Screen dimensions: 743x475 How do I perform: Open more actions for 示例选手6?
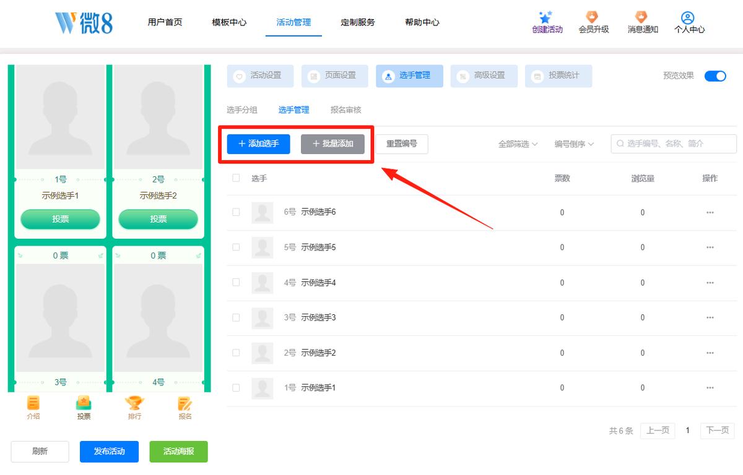[x=710, y=212]
